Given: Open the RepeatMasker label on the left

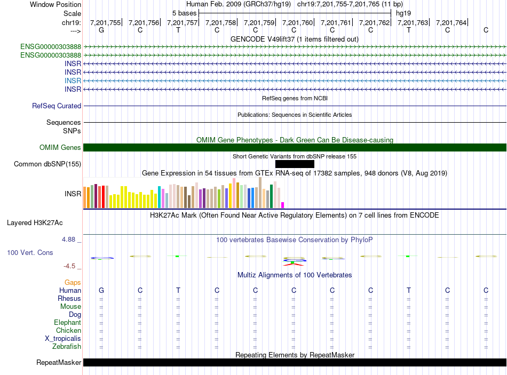Looking at the screenshot, I should (59, 363).
